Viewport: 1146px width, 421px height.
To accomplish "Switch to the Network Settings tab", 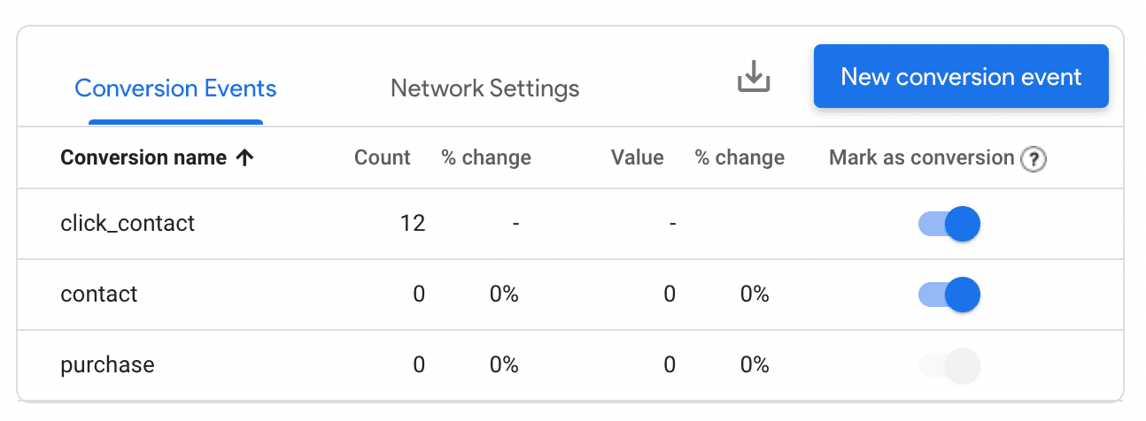I will [485, 88].
